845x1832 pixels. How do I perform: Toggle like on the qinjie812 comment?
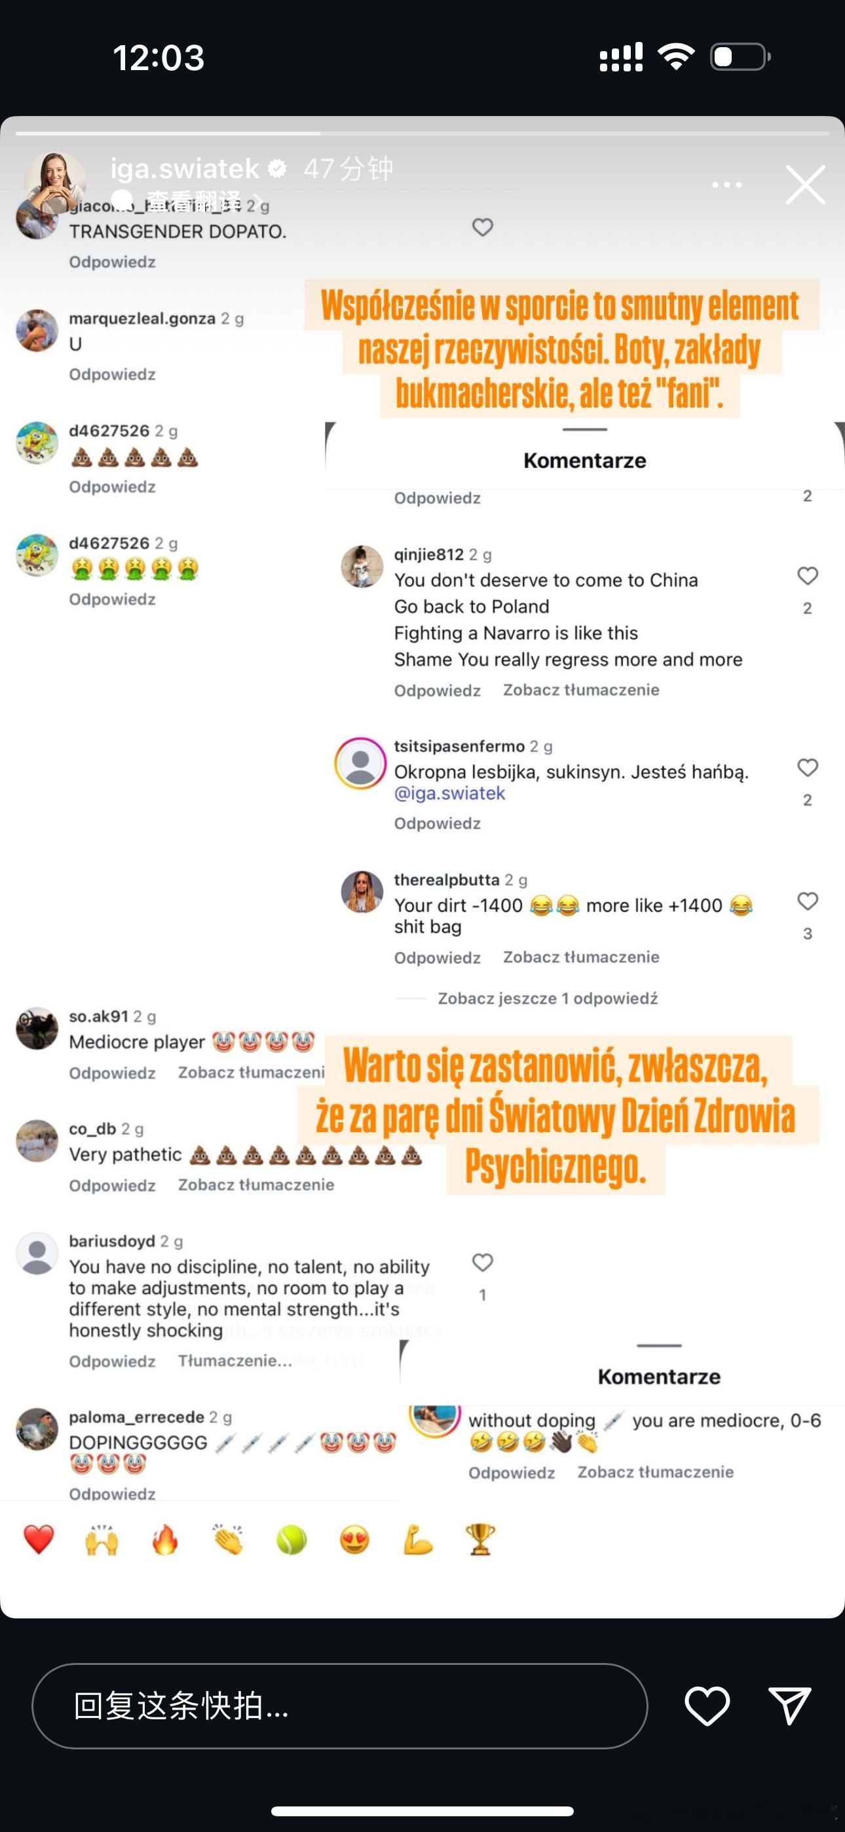807,575
